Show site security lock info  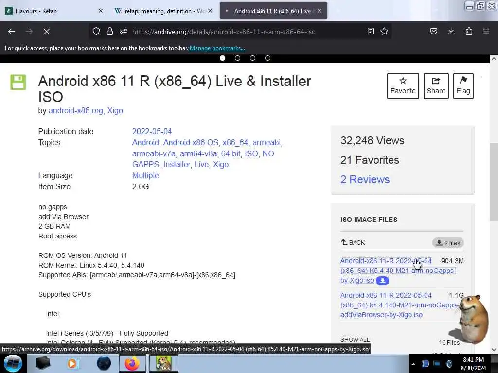coord(110,31)
